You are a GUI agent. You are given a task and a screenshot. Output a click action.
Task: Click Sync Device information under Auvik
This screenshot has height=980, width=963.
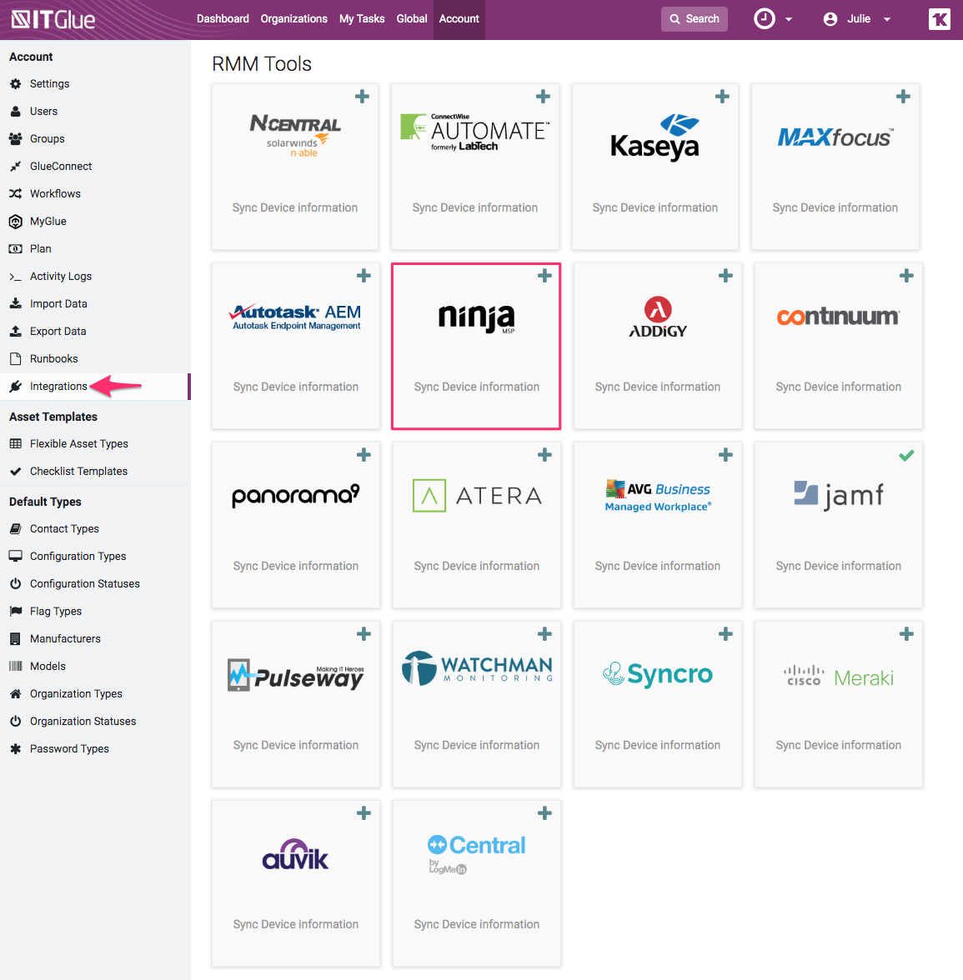(296, 924)
